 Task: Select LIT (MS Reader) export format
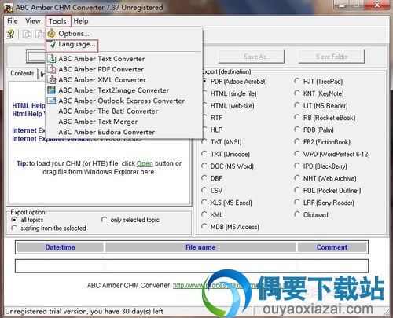321,106
